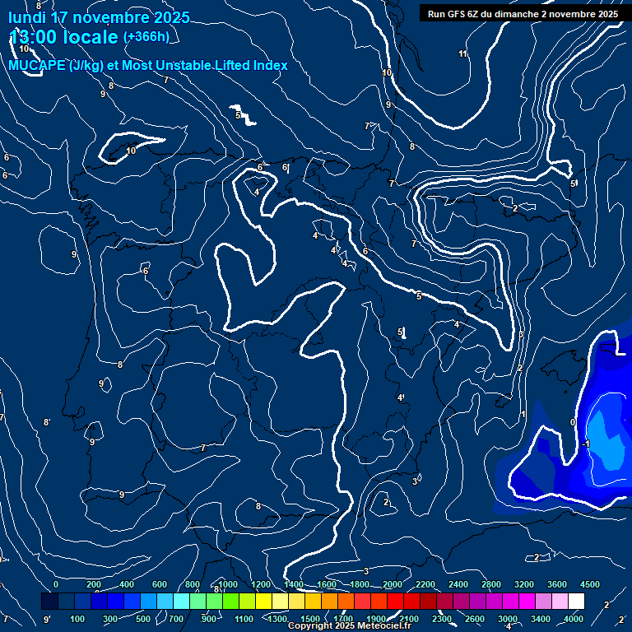Click the '11' contour label on the map
Screen dimensions: 632x632
pyautogui.click(x=462, y=53)
